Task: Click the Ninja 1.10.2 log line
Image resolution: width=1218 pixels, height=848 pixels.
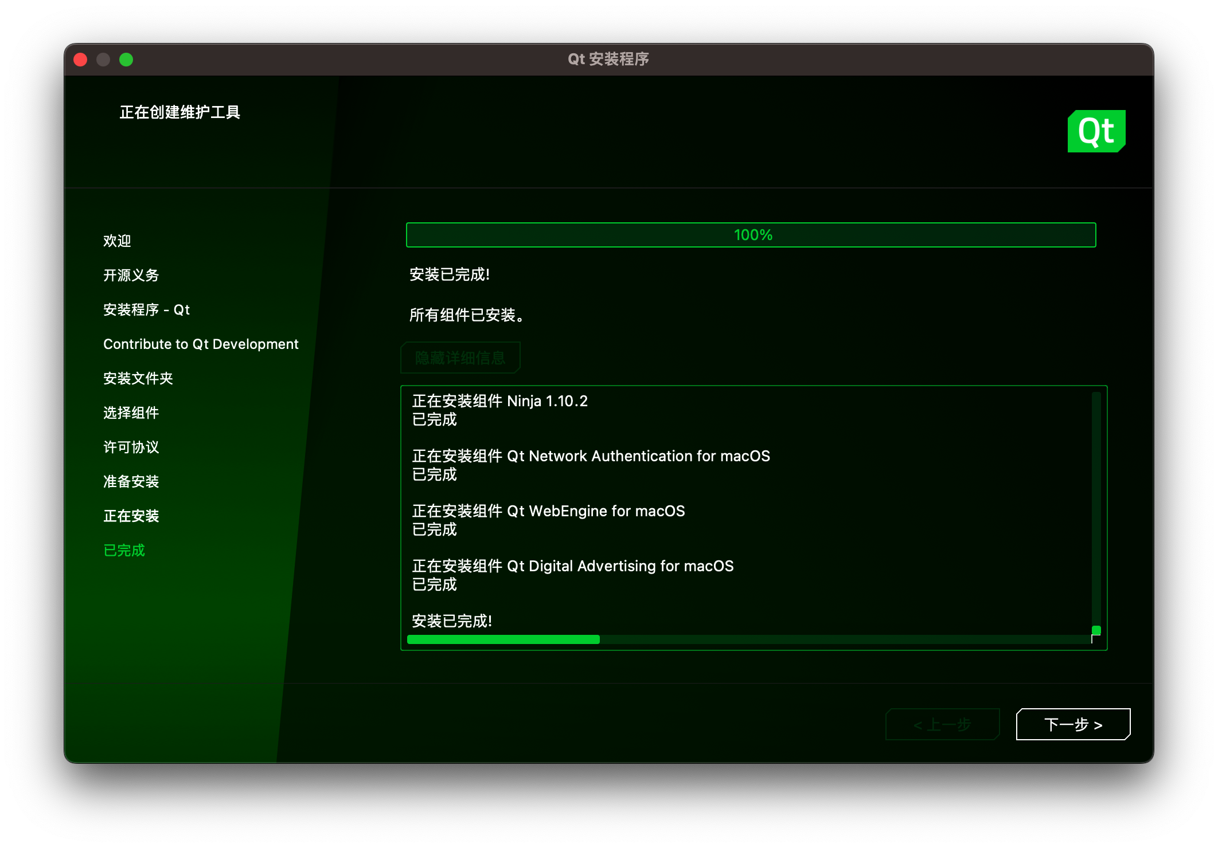Action: (499, 401)
